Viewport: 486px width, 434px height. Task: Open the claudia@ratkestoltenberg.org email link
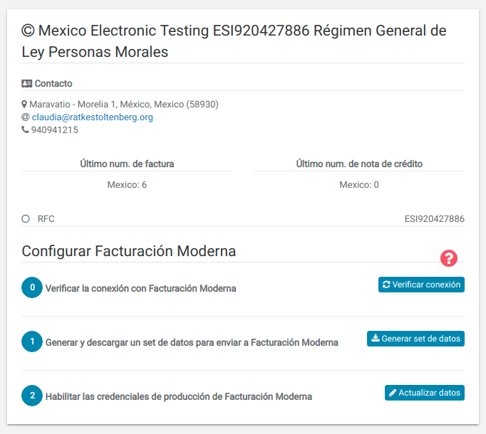[x=93, y=117]
